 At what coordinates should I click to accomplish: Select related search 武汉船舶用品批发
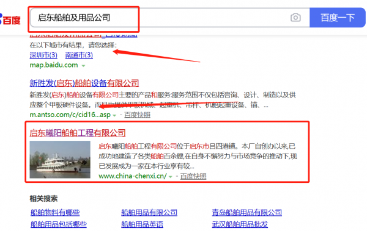[x=240, y=224]
